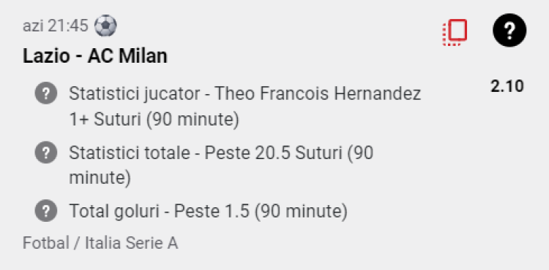Click Fotbal in the footer breadcrumb
This screenshot has width=549, height=270.
tap(46, 243)
